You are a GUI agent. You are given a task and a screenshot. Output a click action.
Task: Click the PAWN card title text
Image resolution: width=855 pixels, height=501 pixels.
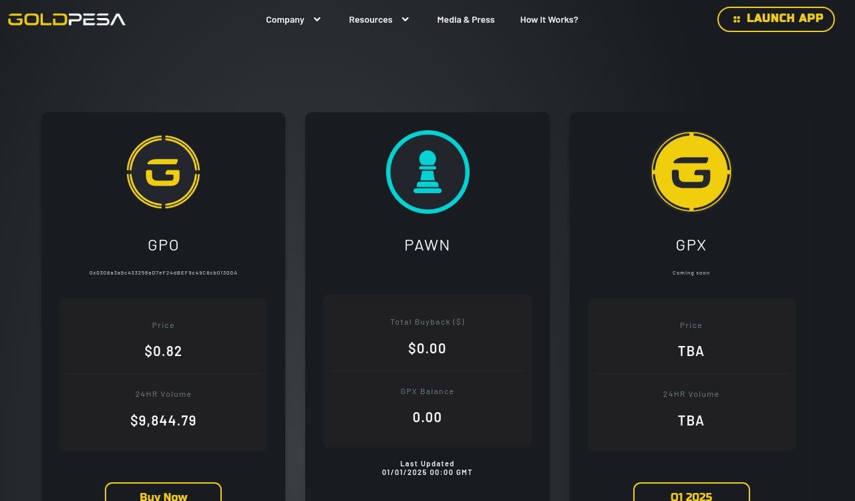tap(427, 245)
